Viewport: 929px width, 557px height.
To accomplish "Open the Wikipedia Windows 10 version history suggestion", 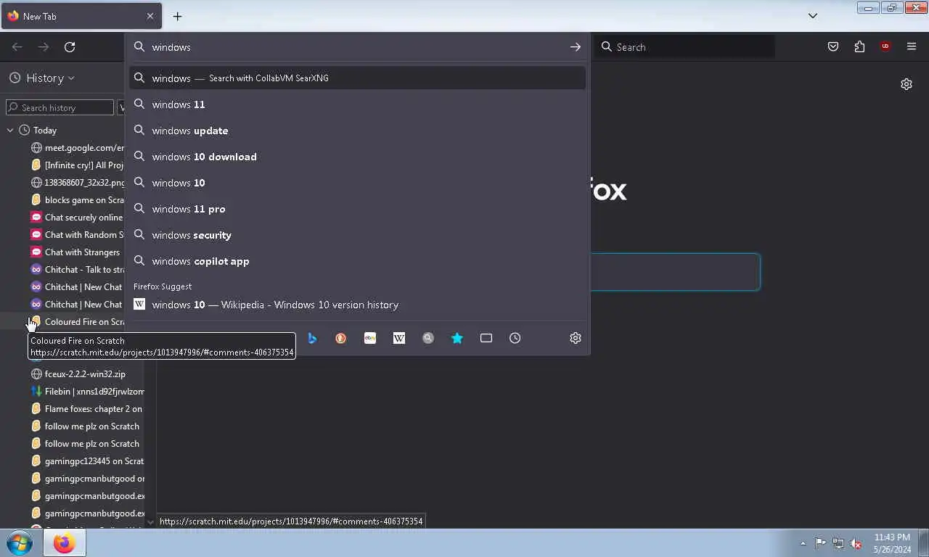I will pos(357,305).
